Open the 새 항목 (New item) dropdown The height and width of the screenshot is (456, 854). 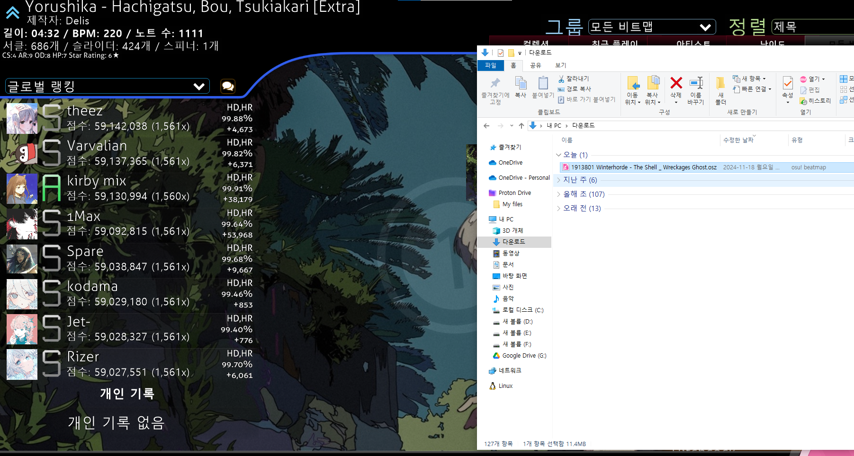(x=750, y=79)
